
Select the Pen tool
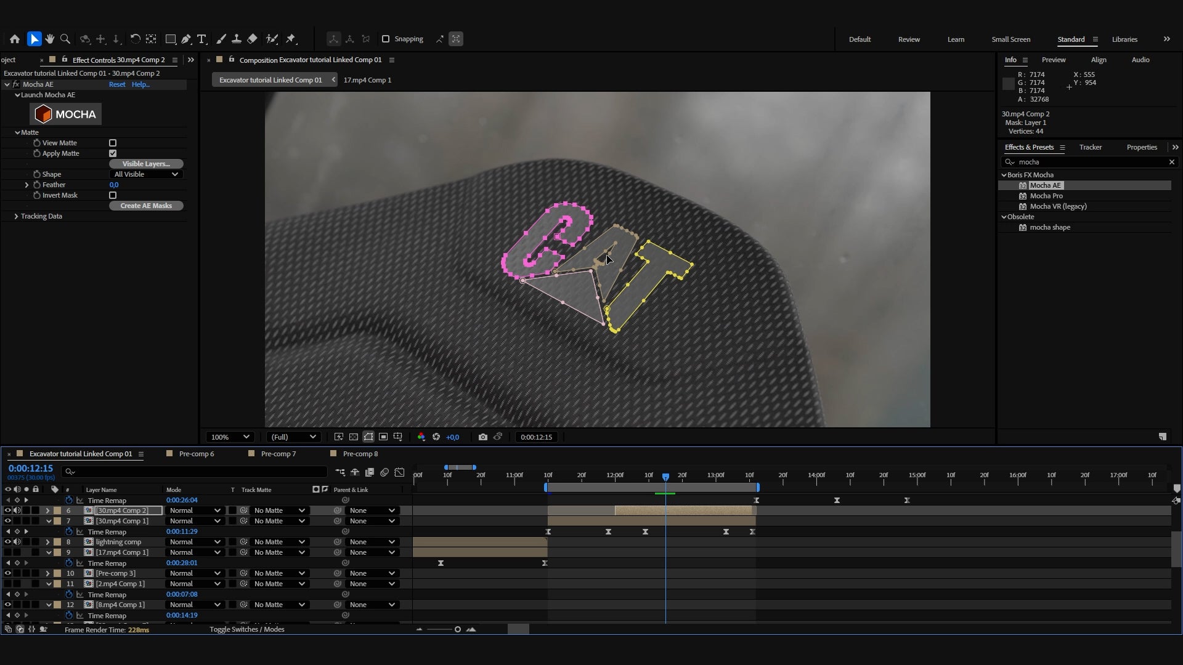tap(186, 39)
